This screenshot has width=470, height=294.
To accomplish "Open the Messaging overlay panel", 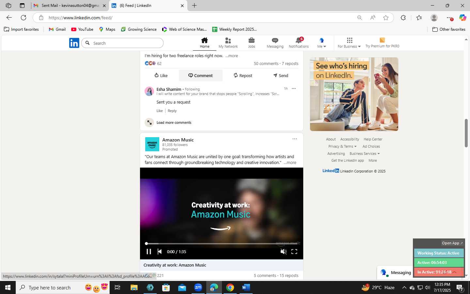I will [x=395, y=272].
